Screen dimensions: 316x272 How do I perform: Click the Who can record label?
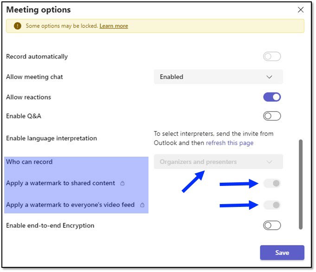29,162
